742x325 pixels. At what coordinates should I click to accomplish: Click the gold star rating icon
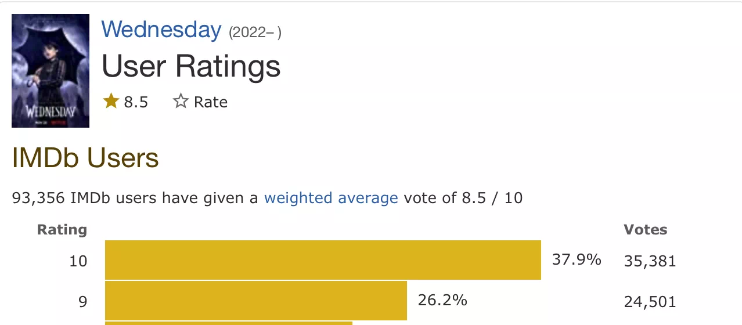(111, 102)
